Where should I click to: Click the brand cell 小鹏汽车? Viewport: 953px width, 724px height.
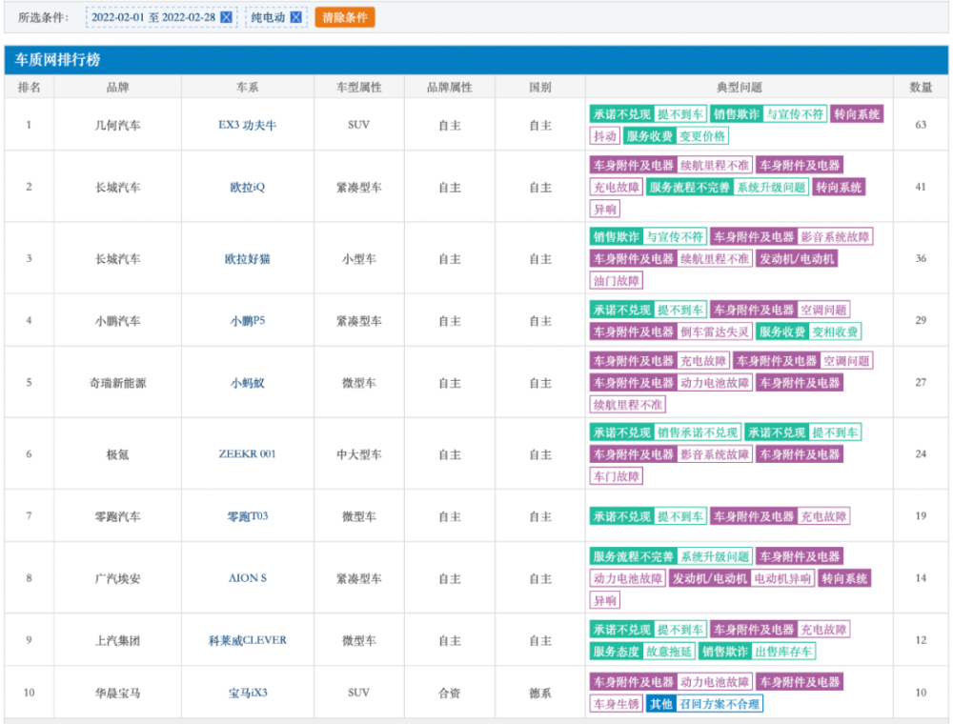[117, 321]
